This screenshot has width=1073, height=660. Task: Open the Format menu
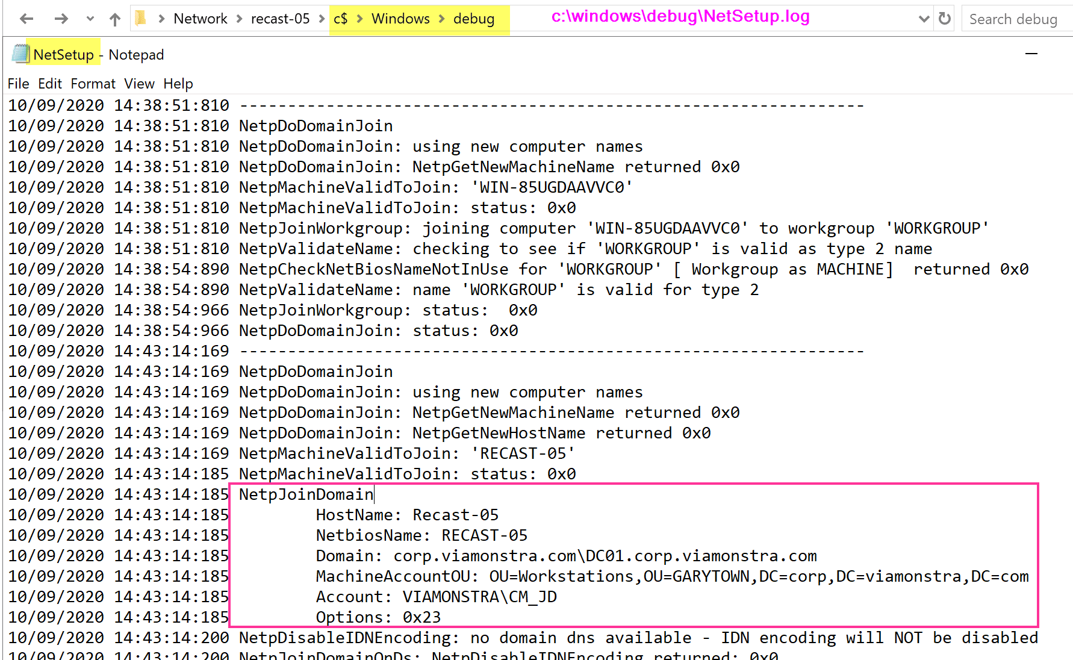(93, 84)
